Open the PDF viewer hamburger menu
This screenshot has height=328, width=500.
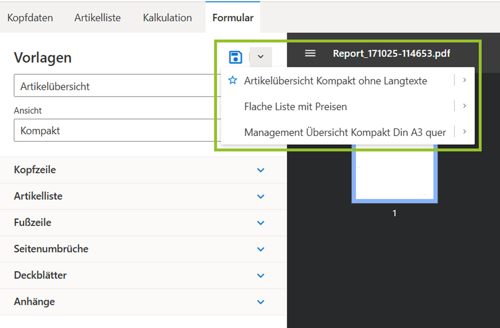coord(310,53)
